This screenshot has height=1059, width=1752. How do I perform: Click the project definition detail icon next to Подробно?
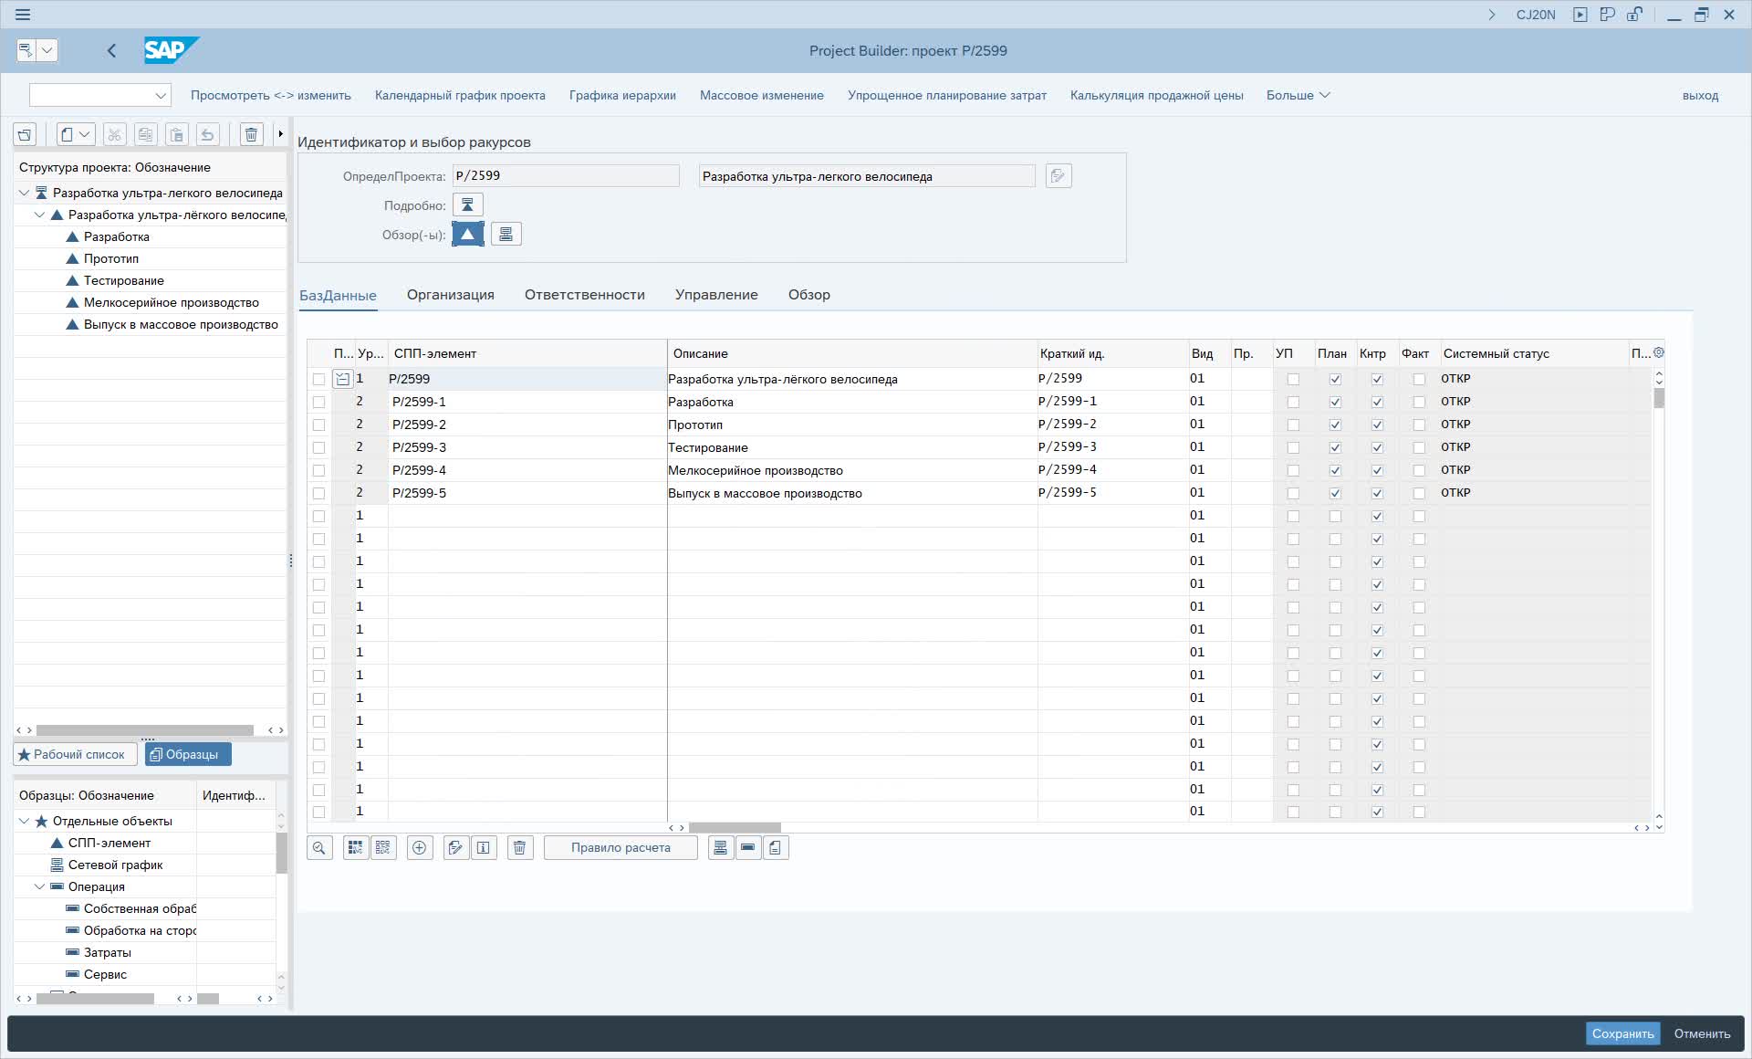coord(468,204)
